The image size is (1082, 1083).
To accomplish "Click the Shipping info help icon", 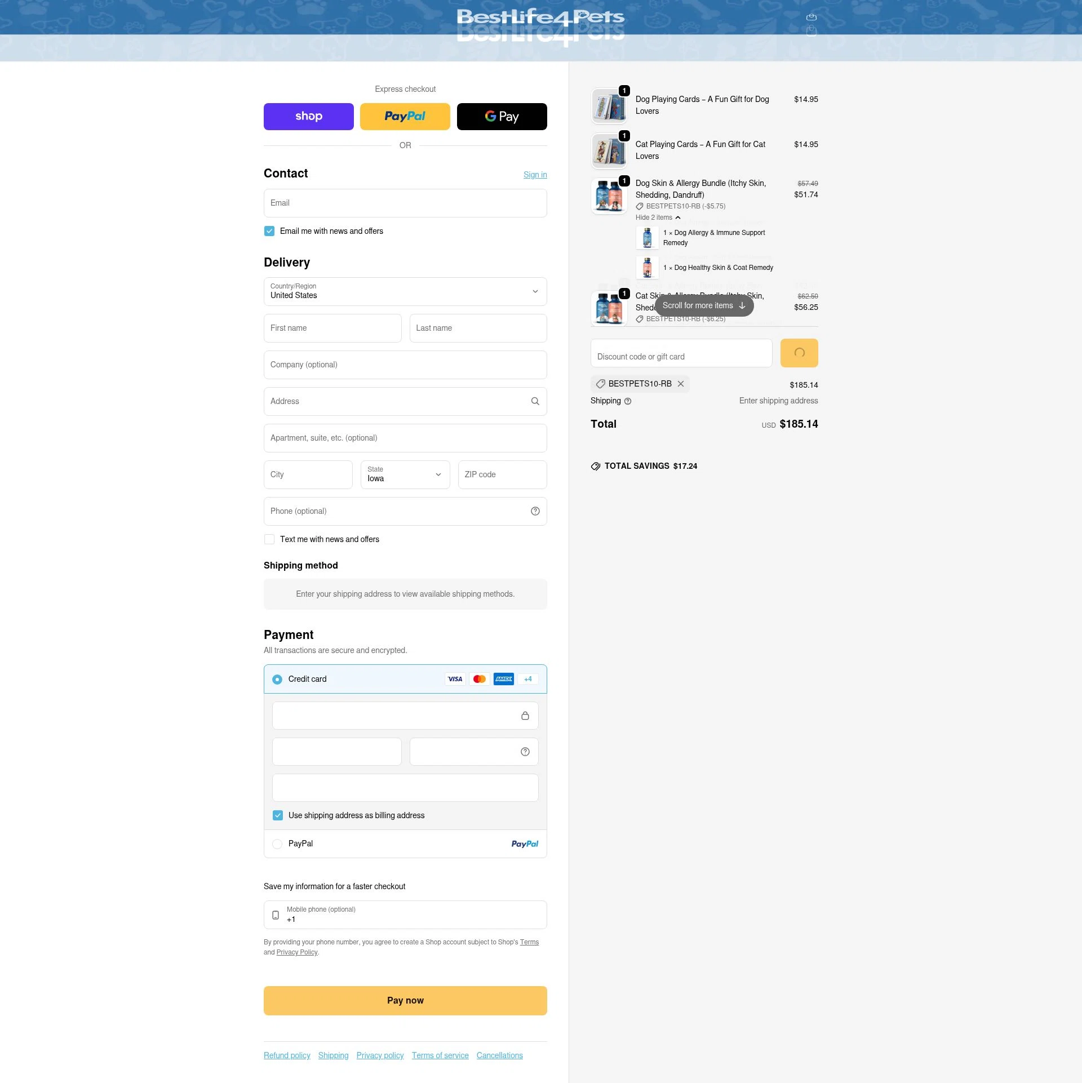I will 627,401.
